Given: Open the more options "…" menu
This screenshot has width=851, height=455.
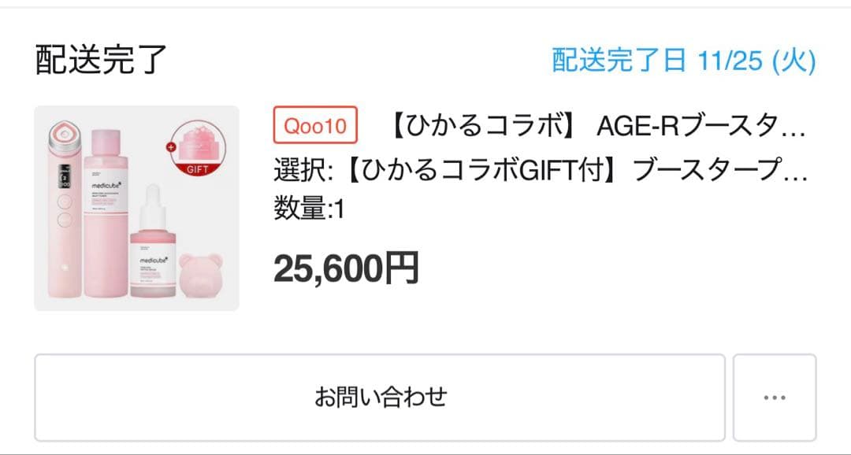Looking at the screenshot, I should (x=776, y=398).
